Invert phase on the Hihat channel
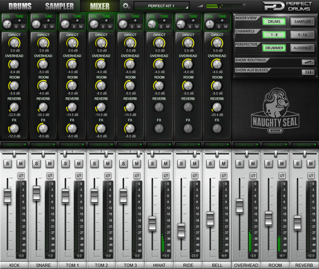This screenshot has width=319, height=269. click(x=166, y=176)
